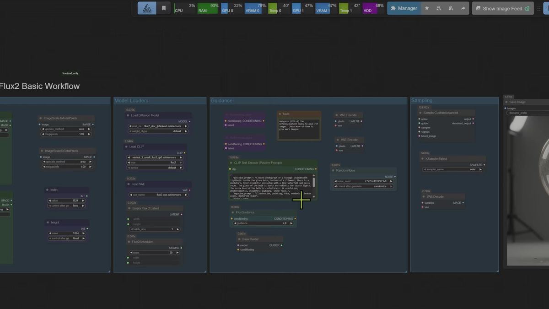Click the bookmark icon beside the logo
Screen dimensions: 549x309
point(164,8)
